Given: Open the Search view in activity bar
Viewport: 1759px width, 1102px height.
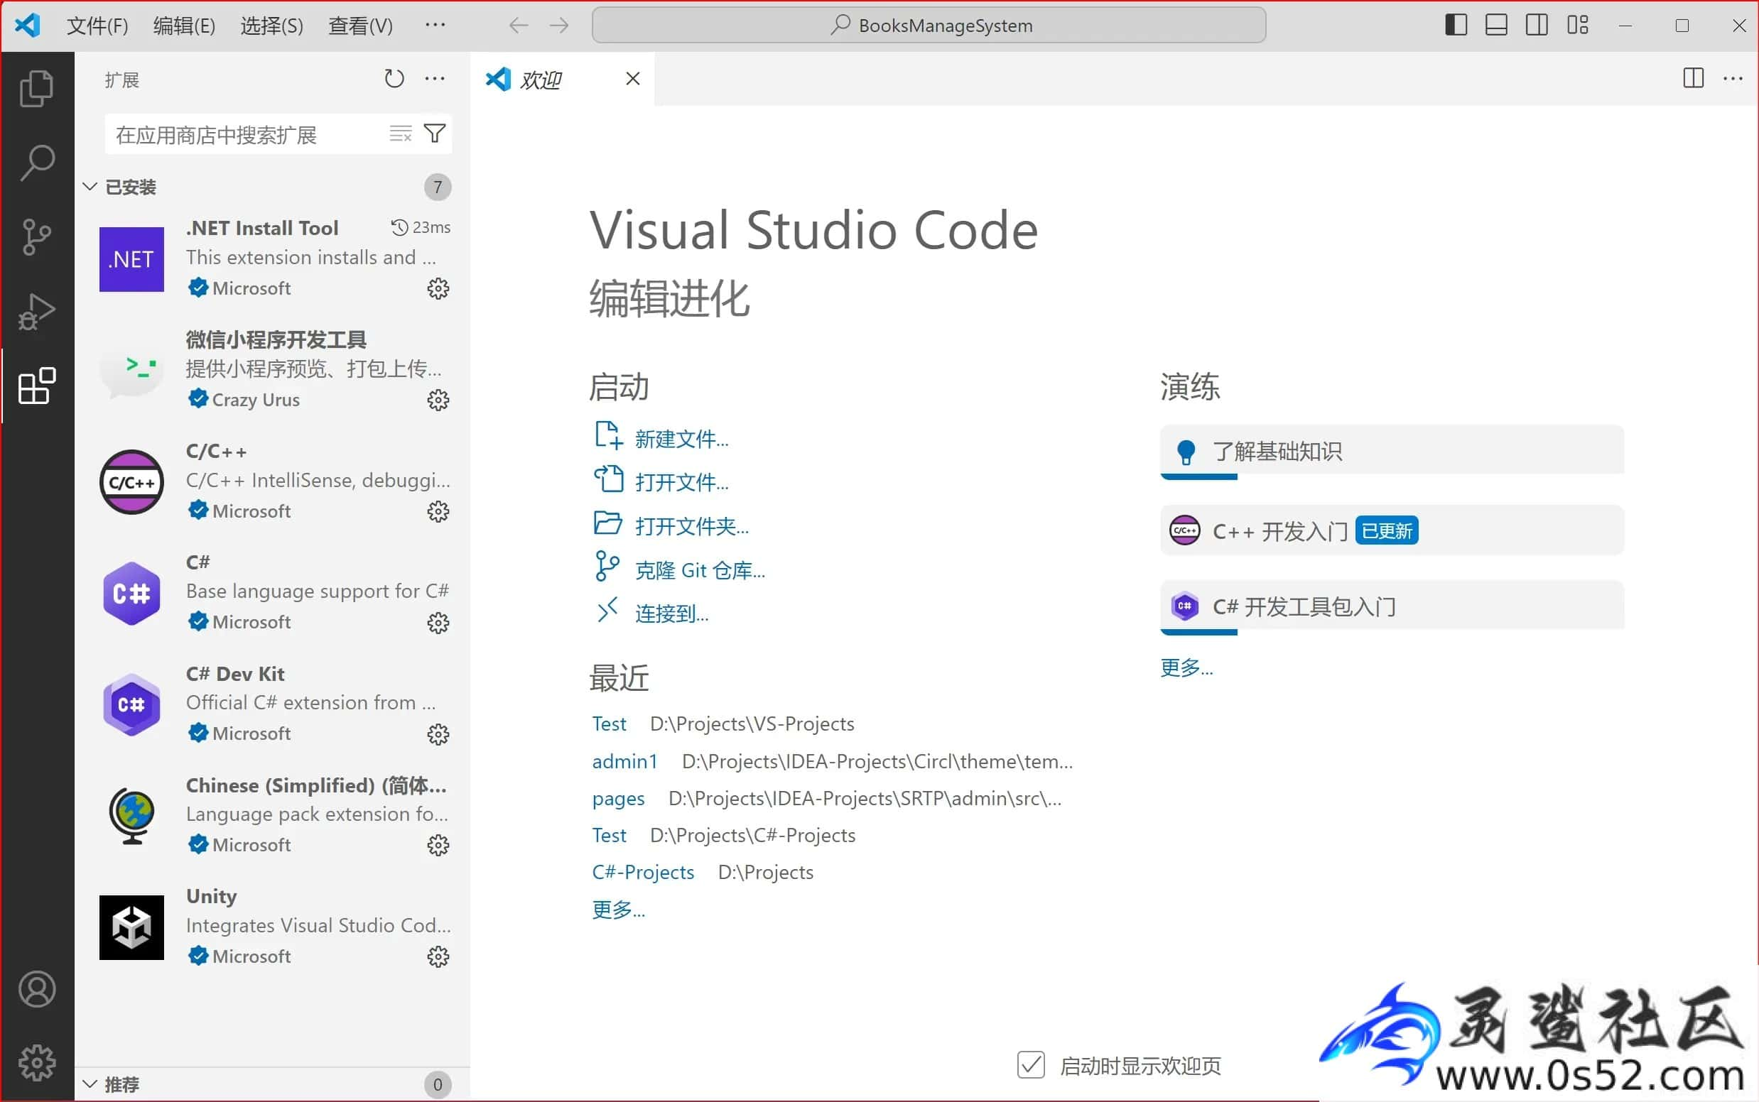Looking at the screenshot, I should [x=36, y=163].
